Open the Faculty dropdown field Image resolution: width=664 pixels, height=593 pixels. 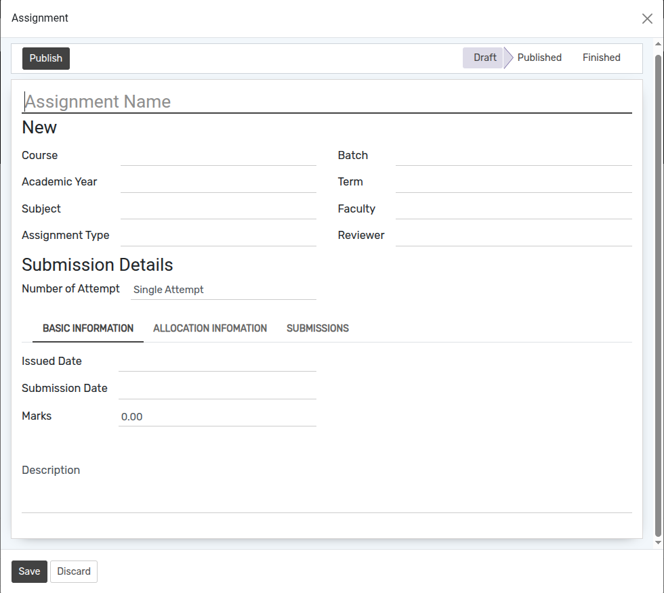pyautogui.click(x=514, y=209)
